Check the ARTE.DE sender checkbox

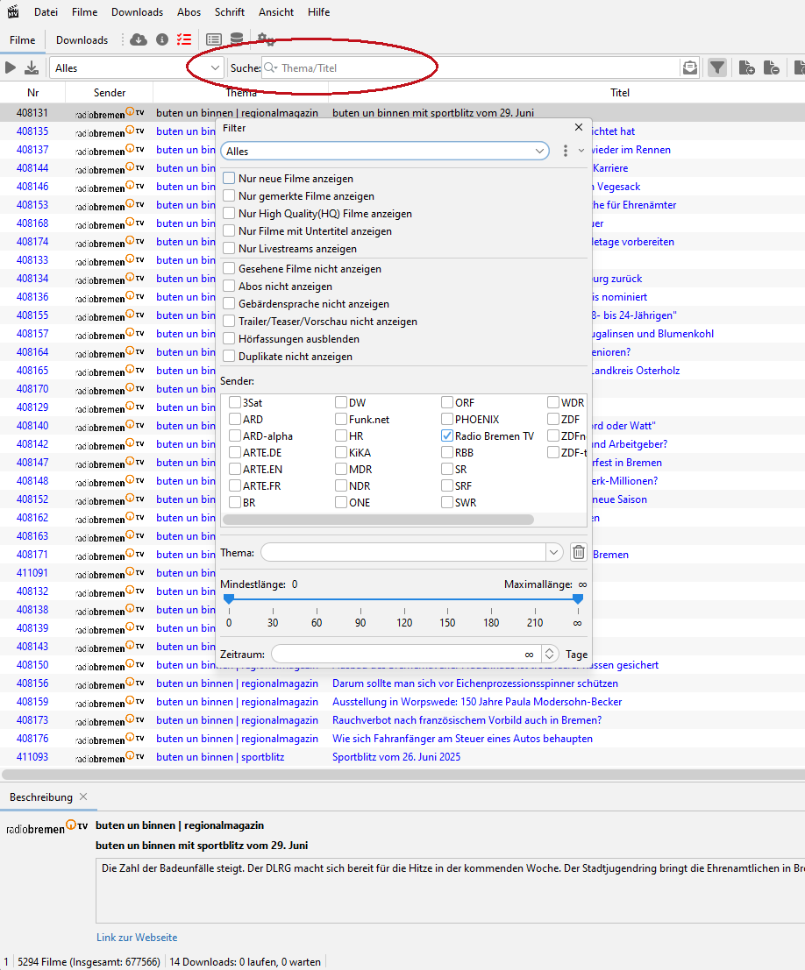tap(235, 452)
